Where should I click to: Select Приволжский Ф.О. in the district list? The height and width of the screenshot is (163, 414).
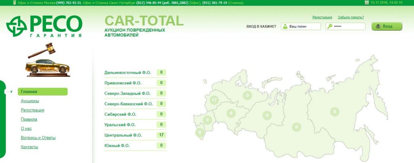pos(123,83)
